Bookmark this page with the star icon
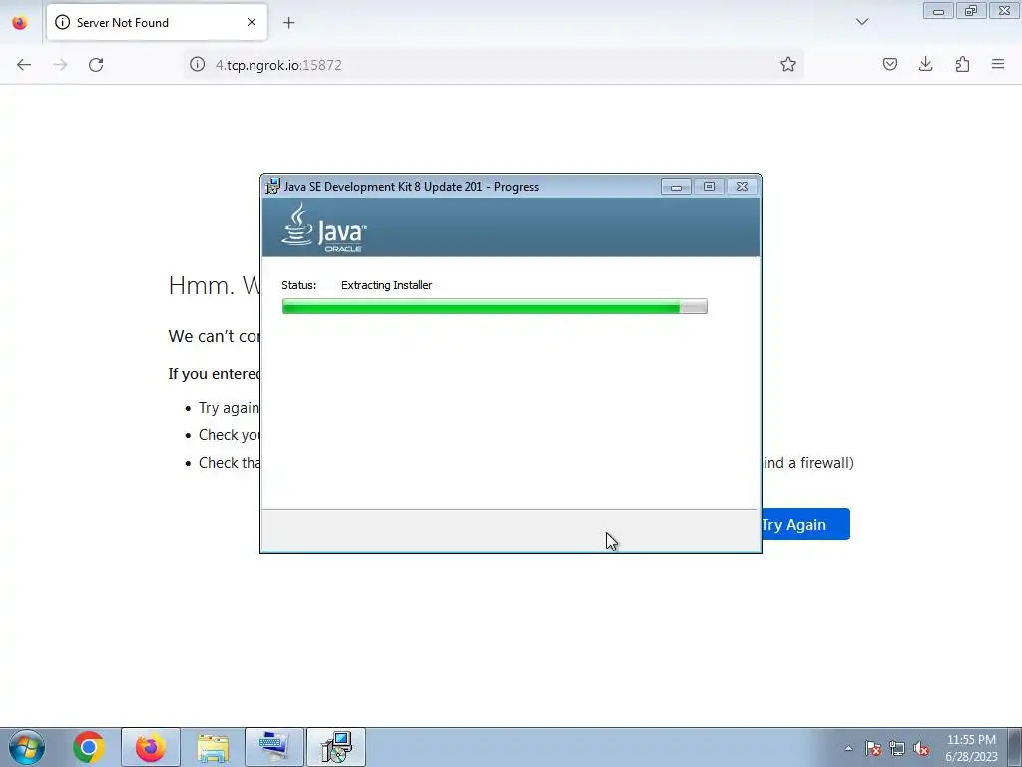The height and width of the screenshot is (767, 1022). click(x=788, y=64)
